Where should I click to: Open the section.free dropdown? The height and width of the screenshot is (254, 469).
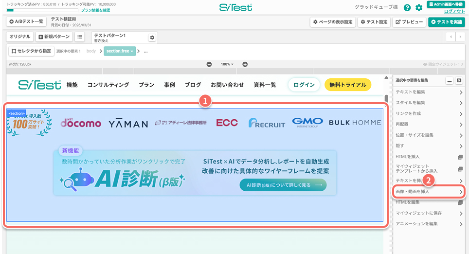point(120,51)
